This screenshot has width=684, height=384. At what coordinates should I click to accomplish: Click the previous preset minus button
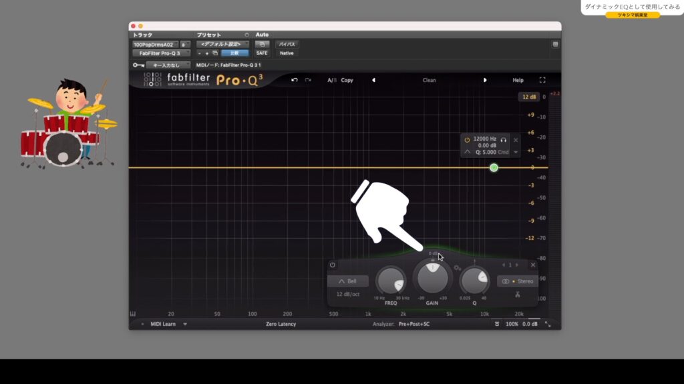tap(199, 53)
